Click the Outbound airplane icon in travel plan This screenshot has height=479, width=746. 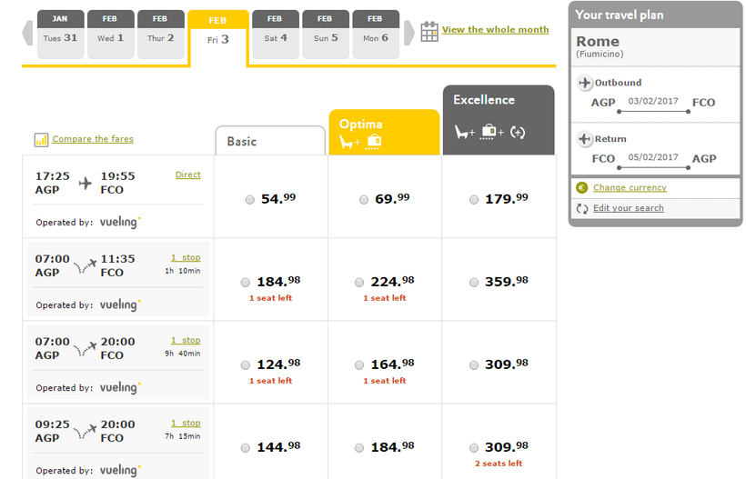[x=585, y=84]
